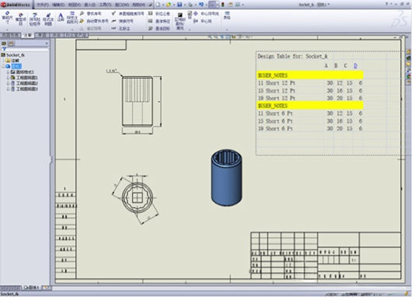The height and width of the screenshot is (297, 412).
Task: Collapse the highlighted sheet node in tree
Action: (x=3, y=66)
